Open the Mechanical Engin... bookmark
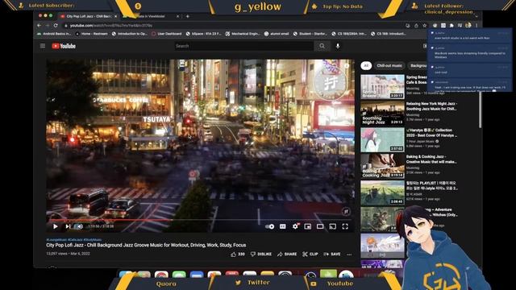The height and width of the screenshot is (290, 516). pyautogui.click(x=243, y=34)
